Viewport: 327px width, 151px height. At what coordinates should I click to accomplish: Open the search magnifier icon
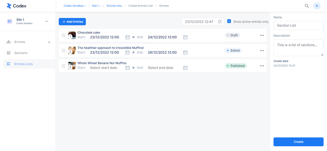point(307,6)
